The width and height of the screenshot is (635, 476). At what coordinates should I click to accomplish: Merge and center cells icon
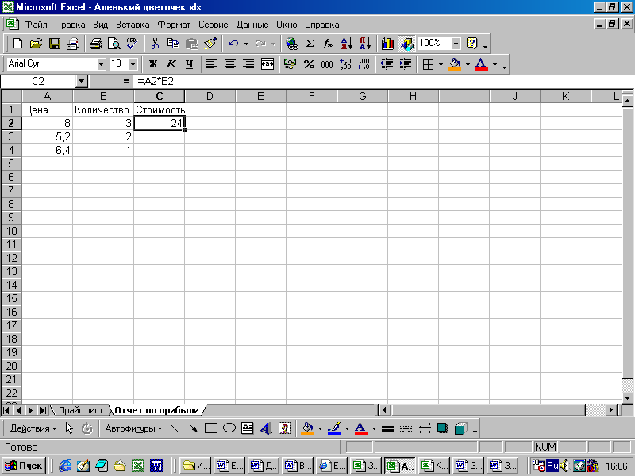267,64
